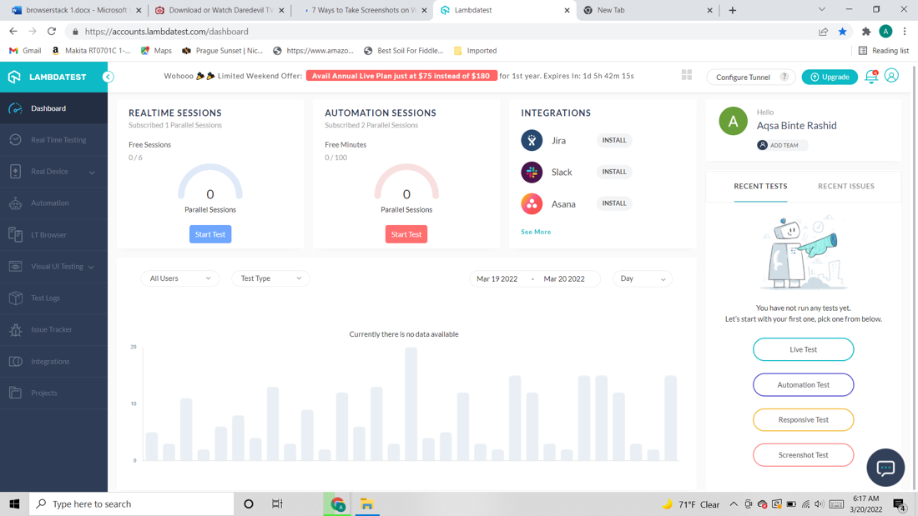Screen dimensions: 918x516
Task: Open the Imported bookmarks folder
Action: (x=476, y=51)
